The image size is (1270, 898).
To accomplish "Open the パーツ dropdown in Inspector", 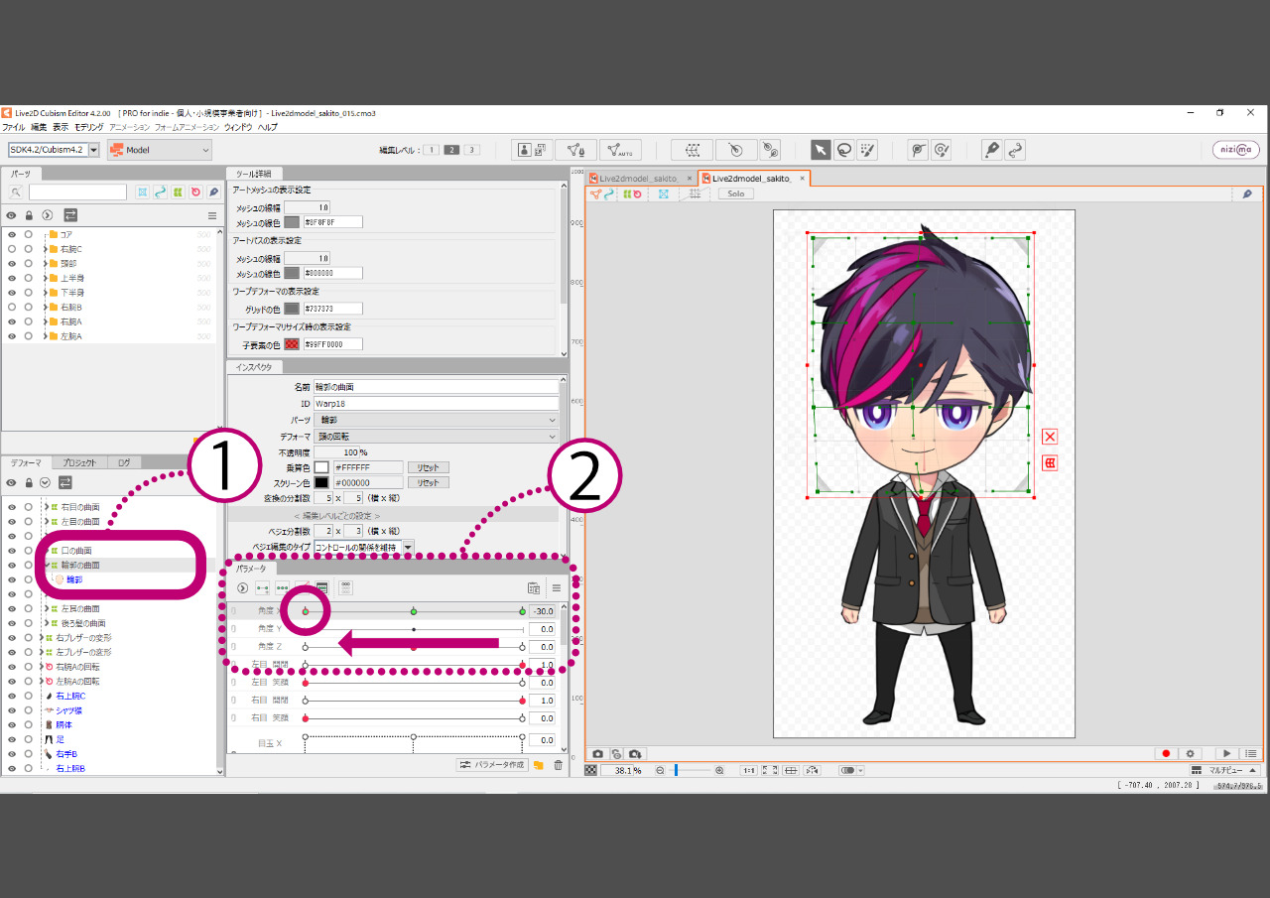I will pos(437,420).
